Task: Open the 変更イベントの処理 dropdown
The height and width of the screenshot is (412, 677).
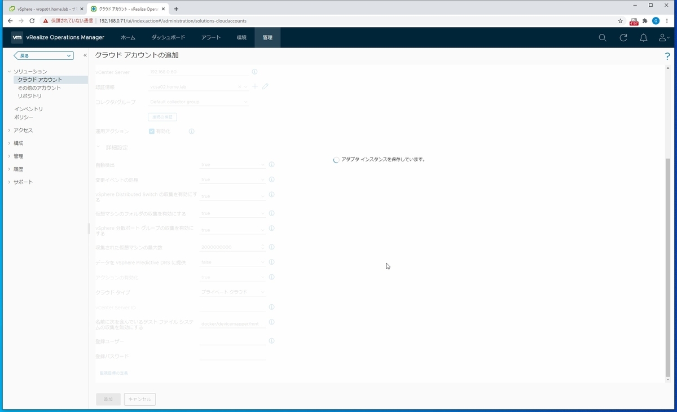Action: click(232, 179)
